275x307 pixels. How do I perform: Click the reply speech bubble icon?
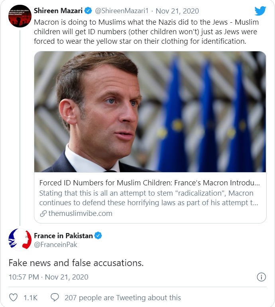coord(55,297)
